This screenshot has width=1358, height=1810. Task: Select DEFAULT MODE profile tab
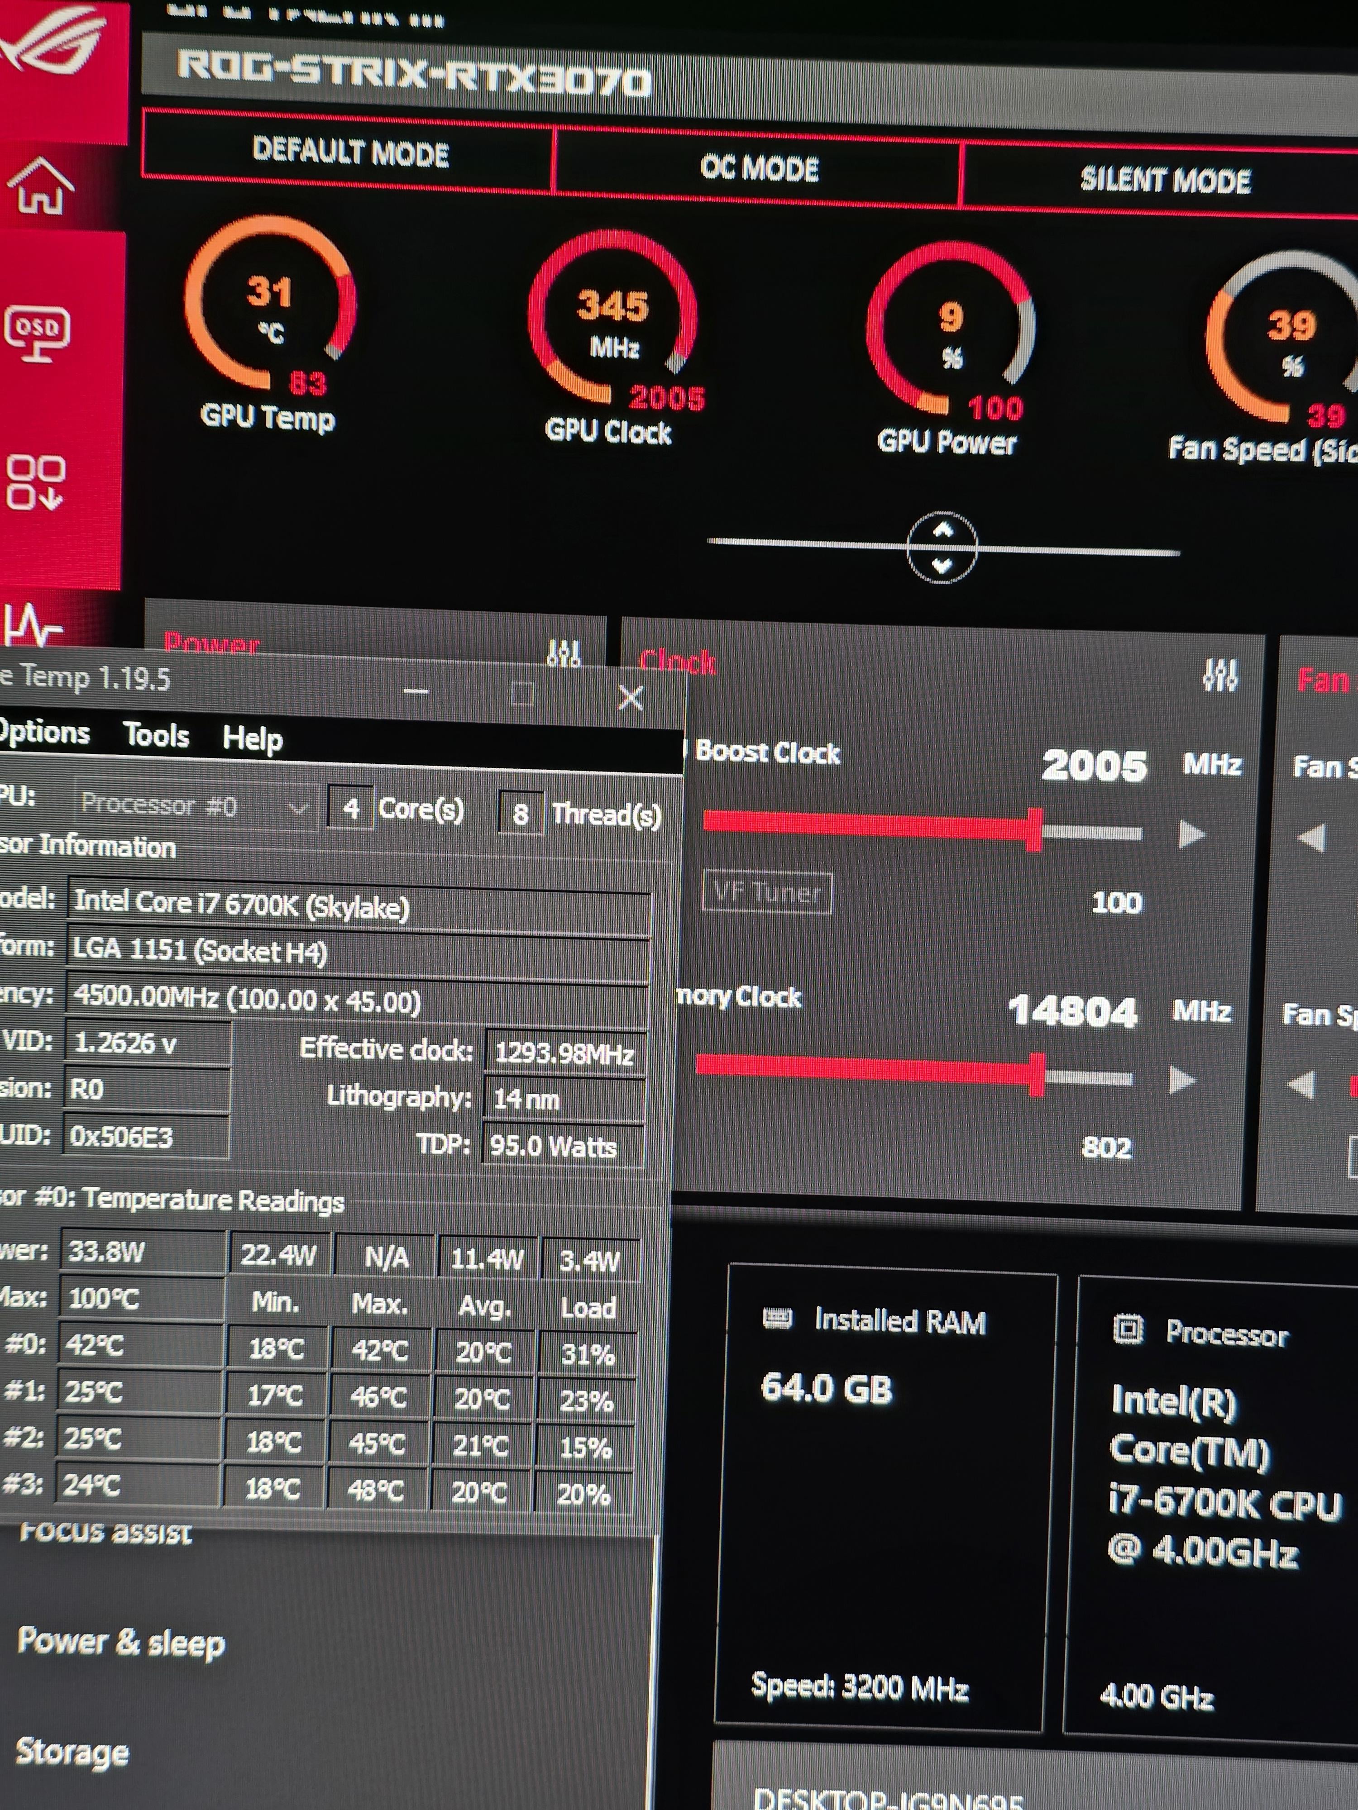tap(349, 152)
